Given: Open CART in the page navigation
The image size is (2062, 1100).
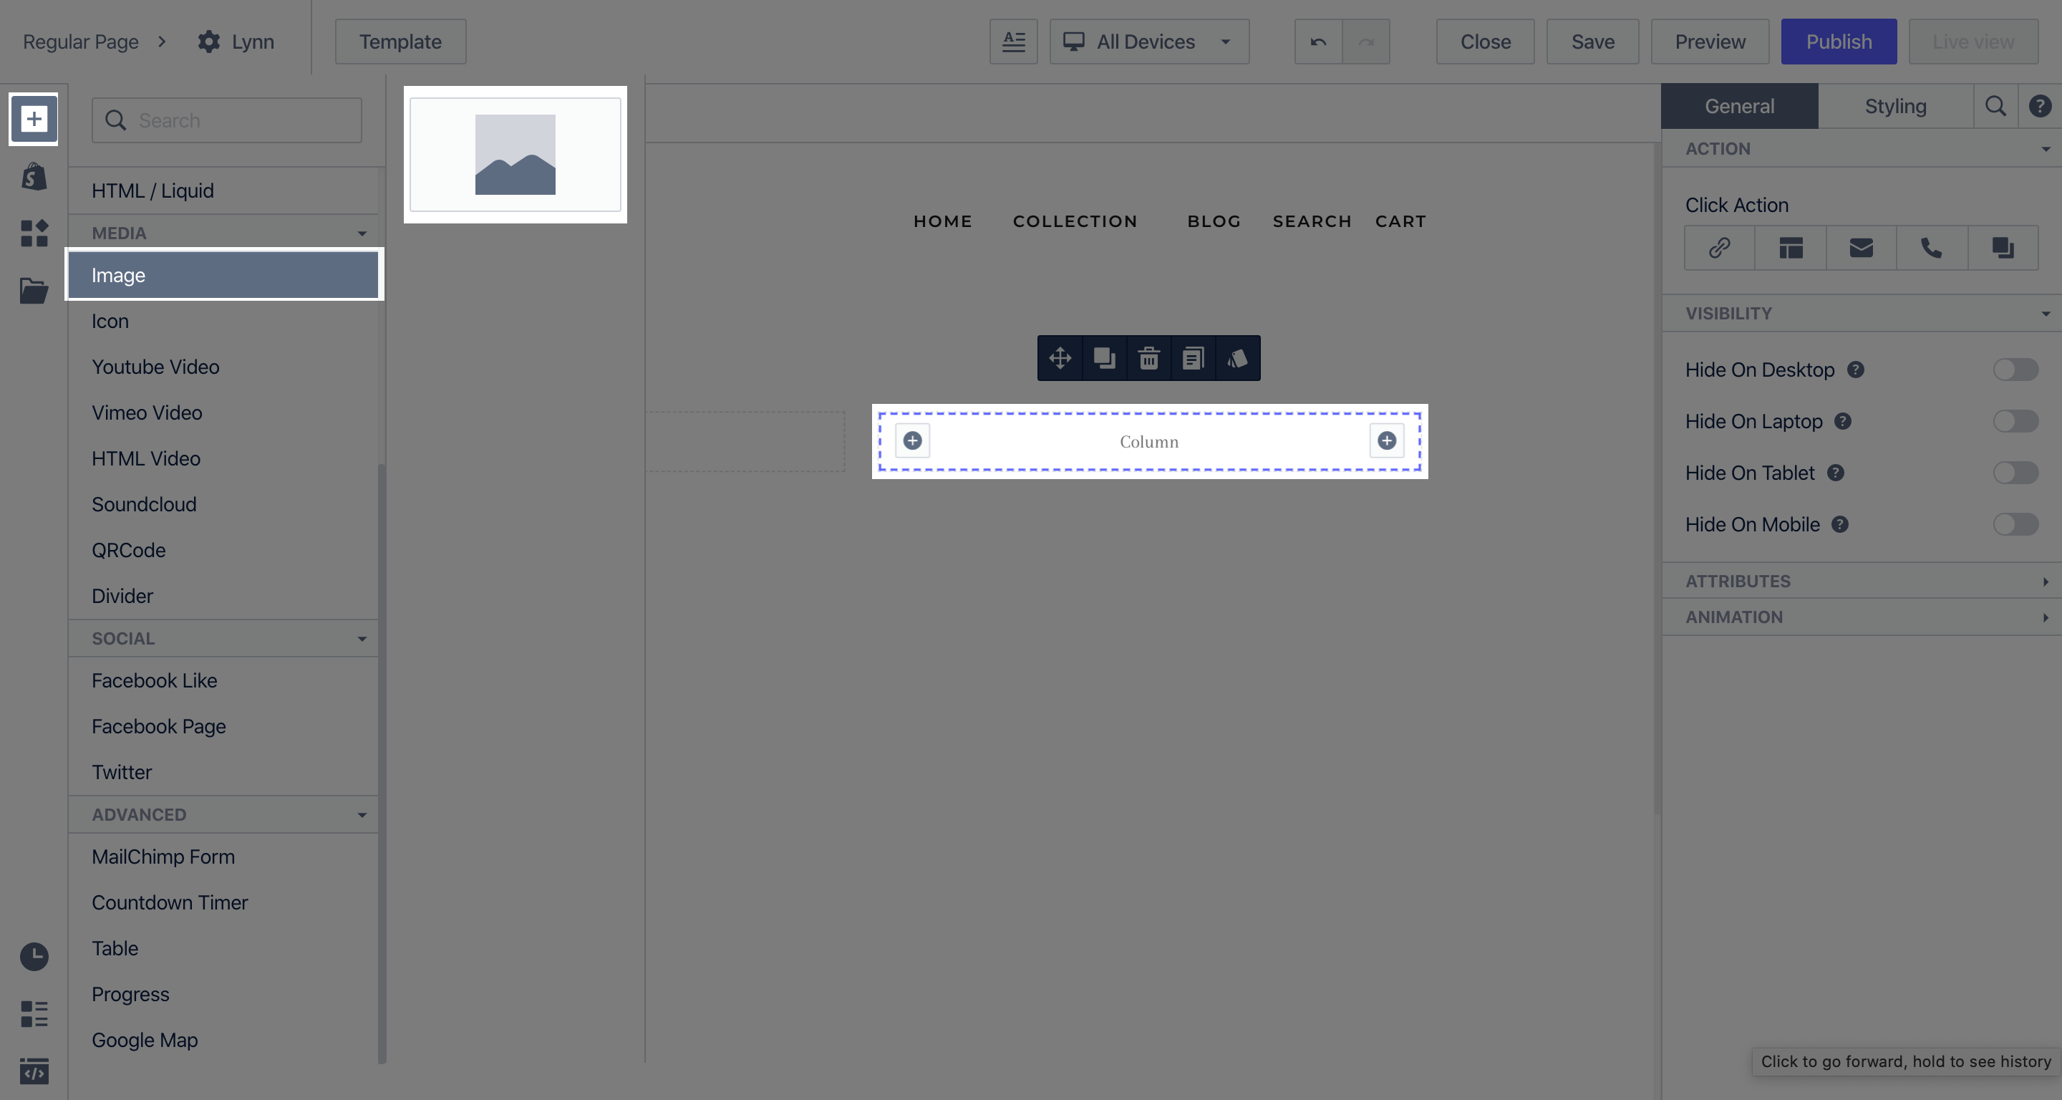Looking at the screenshot, I should coord(1401,221).
